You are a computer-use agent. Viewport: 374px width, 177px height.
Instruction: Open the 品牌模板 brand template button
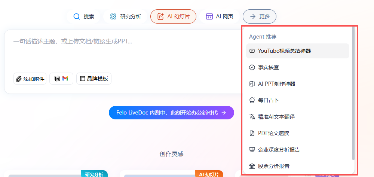(x=94, y=79)
